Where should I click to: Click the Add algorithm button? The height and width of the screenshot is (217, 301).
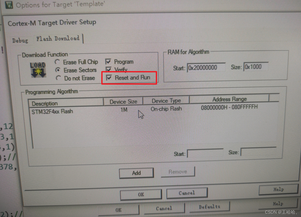pyautogui.click(x=136, y=173)
